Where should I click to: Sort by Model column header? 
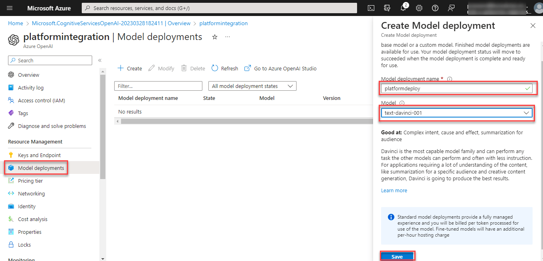coord(267,98)
